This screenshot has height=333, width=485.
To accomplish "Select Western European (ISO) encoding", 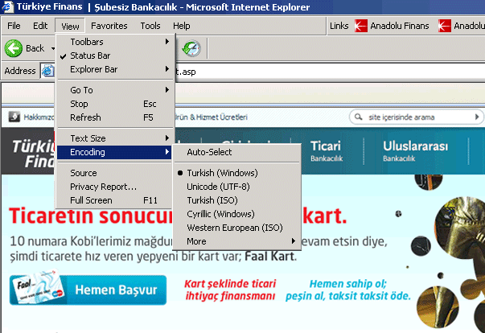I will 237,228.
